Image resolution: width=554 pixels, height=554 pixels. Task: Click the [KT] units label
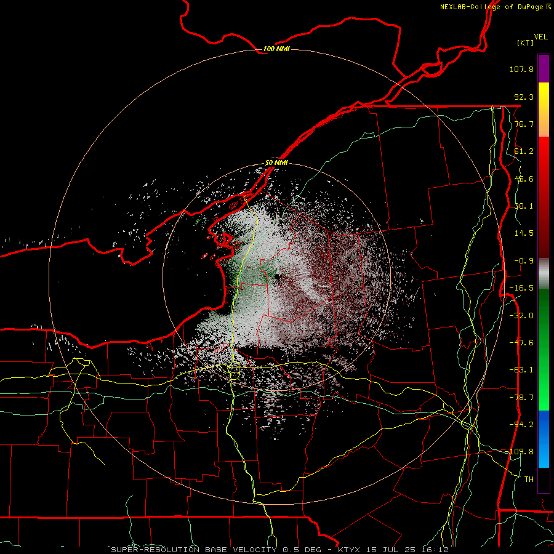[x=526, y=42]
